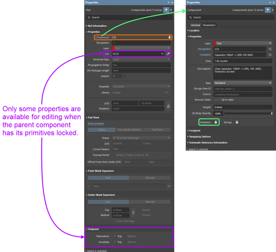Click the Search field in Component Properties panel
The image size is (276, 252).
pyautogui.click(x=231, y=17)
